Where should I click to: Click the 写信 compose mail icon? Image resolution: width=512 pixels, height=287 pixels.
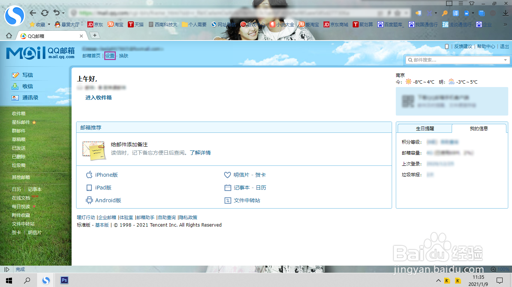click(x=15, y=75)
